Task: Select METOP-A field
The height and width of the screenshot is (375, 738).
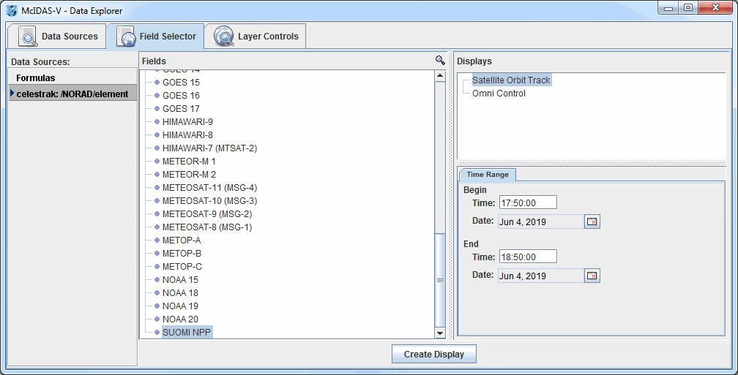Action: (x=182, y=240)
